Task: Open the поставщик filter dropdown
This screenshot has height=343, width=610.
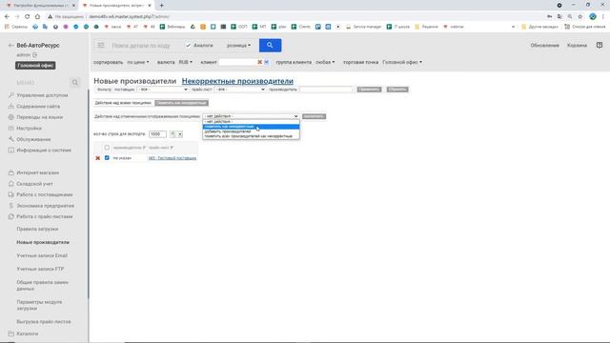Action: coord(163,90)
